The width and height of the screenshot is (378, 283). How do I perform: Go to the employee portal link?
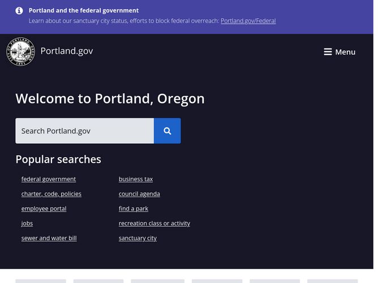click(x=44, y=208)
